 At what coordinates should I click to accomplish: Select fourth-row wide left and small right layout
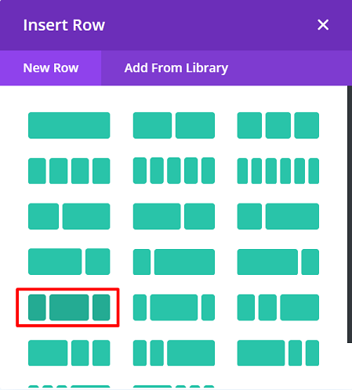[x=69, y=262]
